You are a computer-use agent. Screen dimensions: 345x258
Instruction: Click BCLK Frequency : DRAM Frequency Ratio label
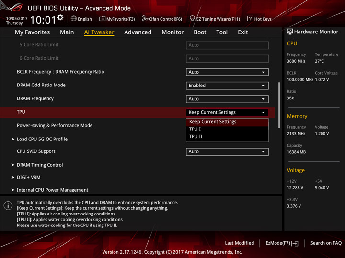(60, 72)
